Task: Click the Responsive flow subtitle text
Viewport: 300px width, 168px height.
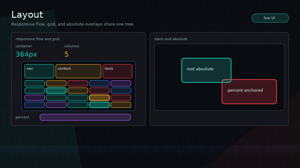Action: 73,24
